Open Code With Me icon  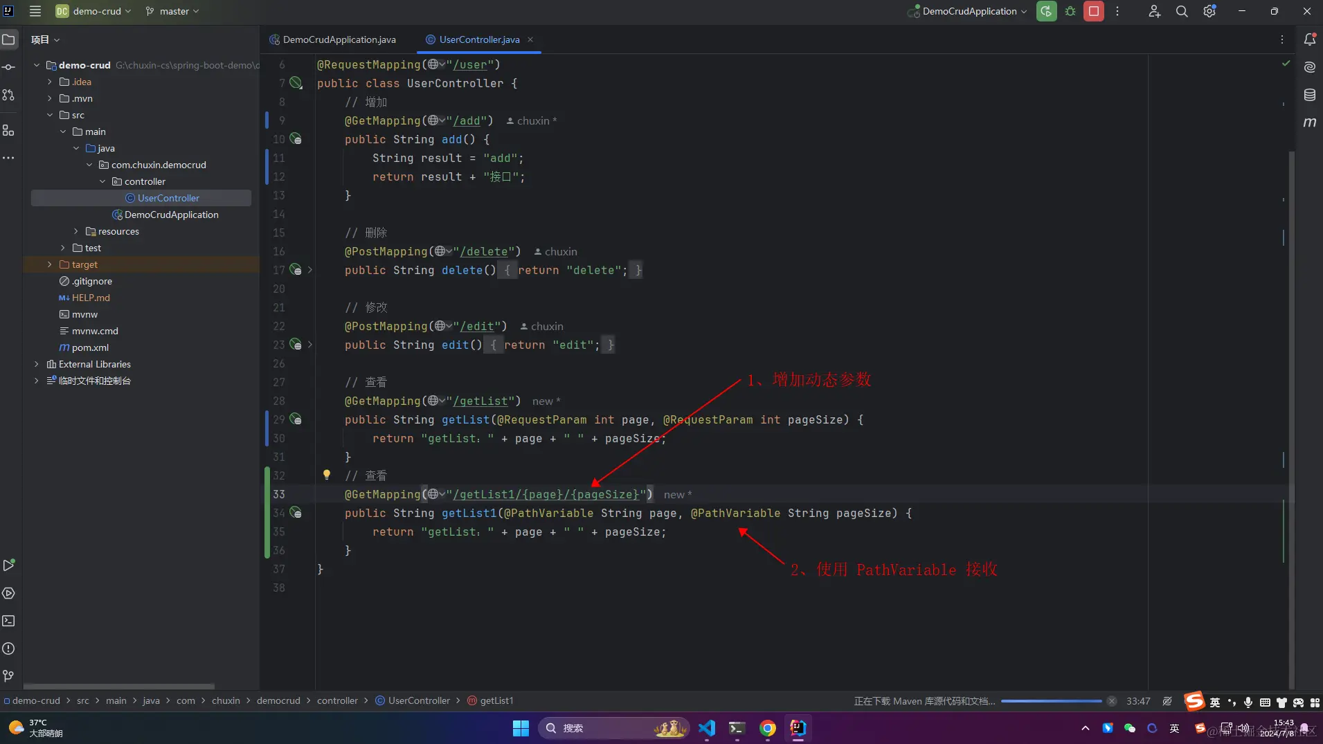(x=1154, y=11)
